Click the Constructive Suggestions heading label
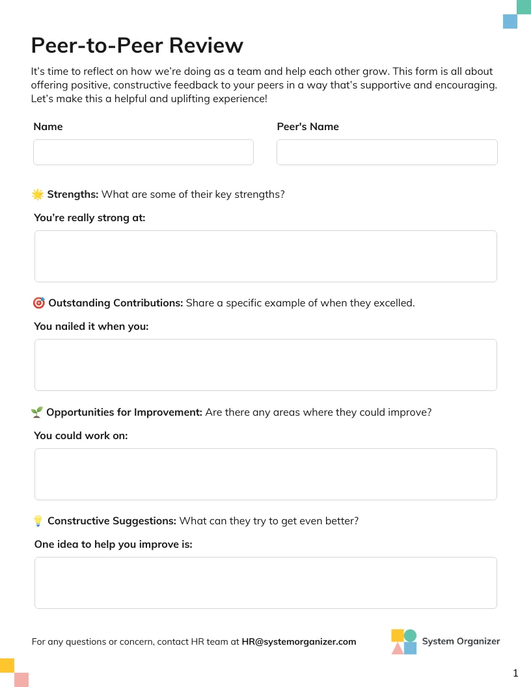Screen dimensions: 531x687 coord(112,521)
